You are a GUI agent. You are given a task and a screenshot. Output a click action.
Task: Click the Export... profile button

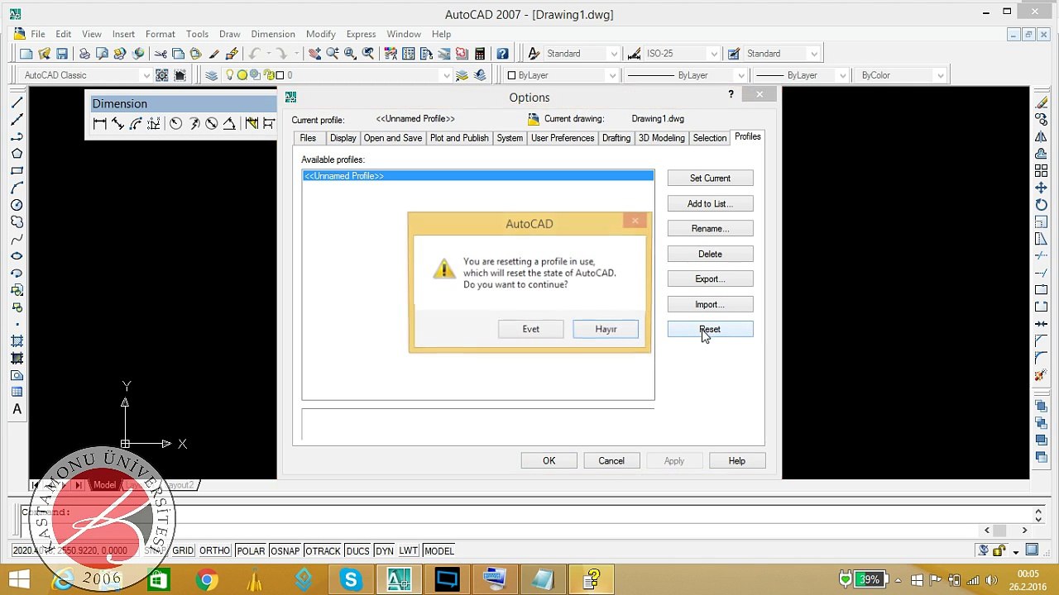click(x=710, y=279)
